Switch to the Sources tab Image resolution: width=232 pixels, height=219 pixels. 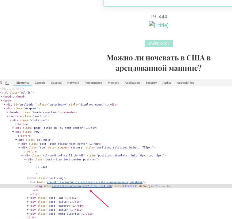click(56, 83)
